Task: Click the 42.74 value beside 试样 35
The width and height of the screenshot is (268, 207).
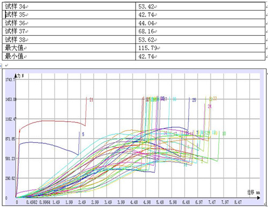Action: (x=200, y=14)
